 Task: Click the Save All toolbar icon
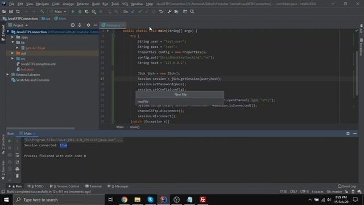coord(11,11)
